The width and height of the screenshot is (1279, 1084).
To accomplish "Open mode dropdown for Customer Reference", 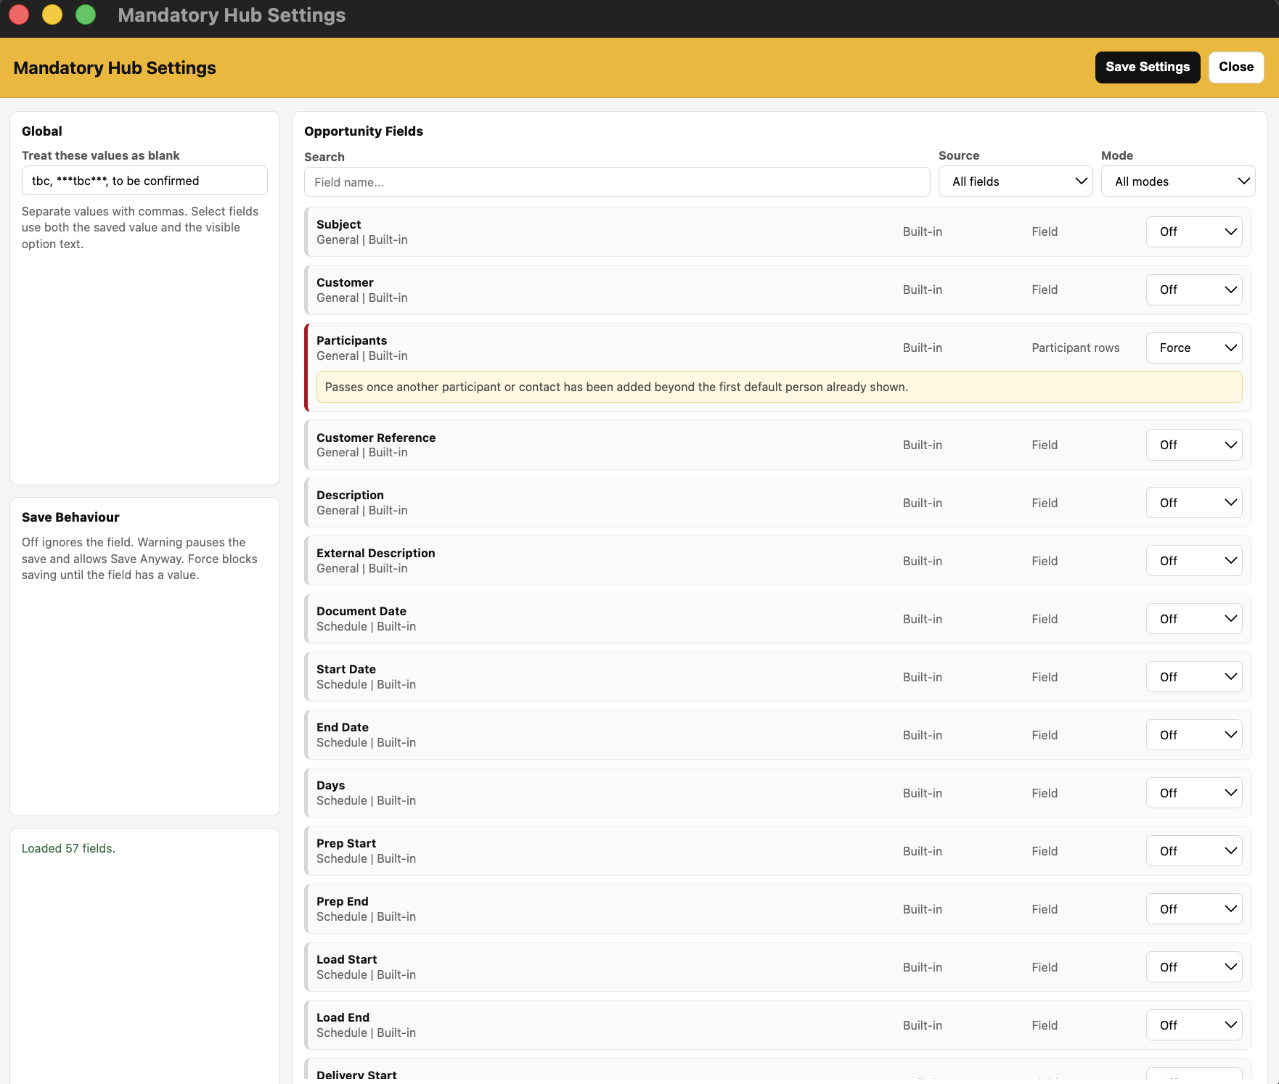I will [x=1194, y=445].
